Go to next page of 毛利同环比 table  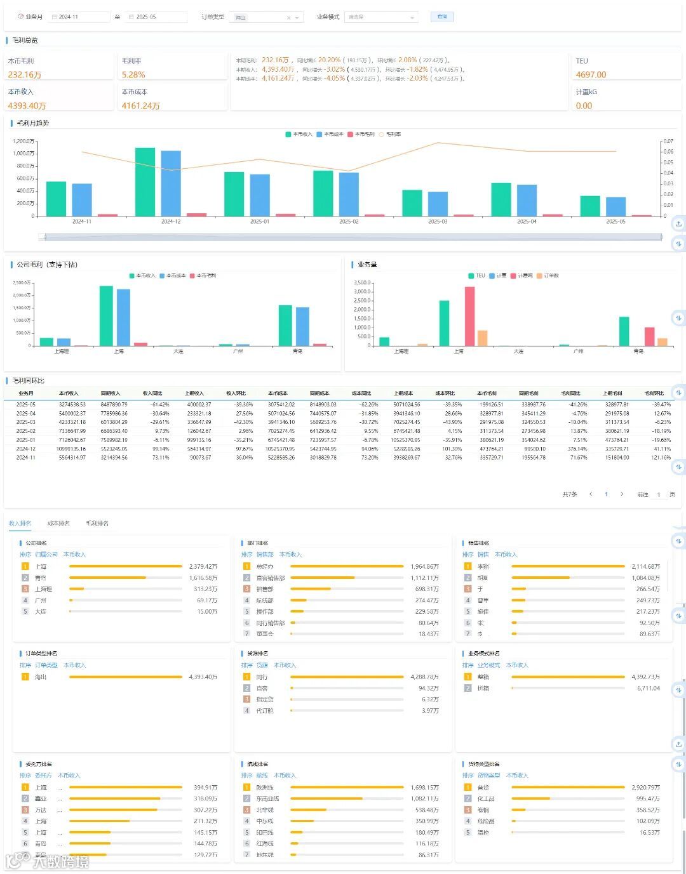(621, 494)
